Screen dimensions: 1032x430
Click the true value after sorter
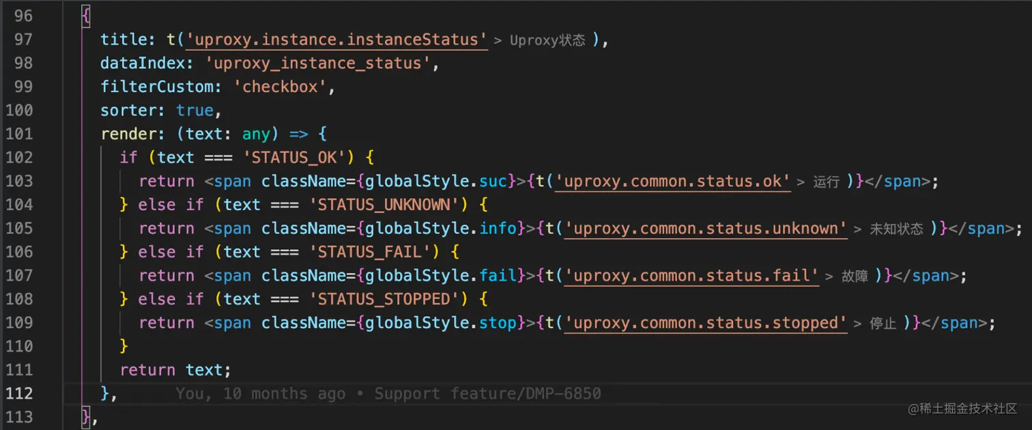point(195,110)
